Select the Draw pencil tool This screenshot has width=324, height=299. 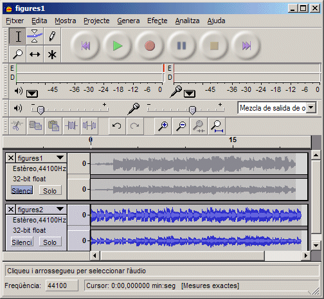pyautogui.click(x=52, y=37)
